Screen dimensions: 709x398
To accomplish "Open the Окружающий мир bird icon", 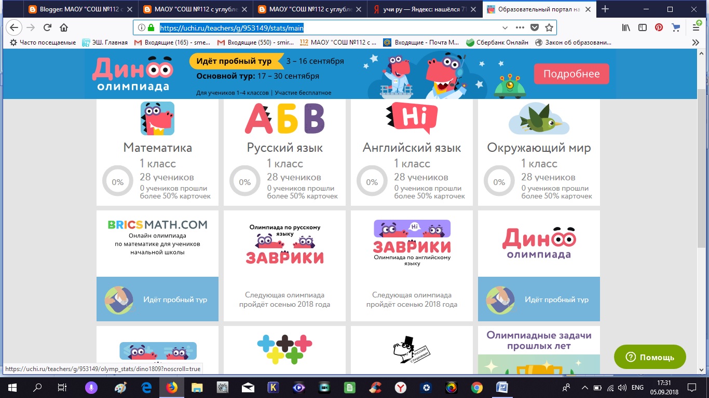I will pos(539,119).
